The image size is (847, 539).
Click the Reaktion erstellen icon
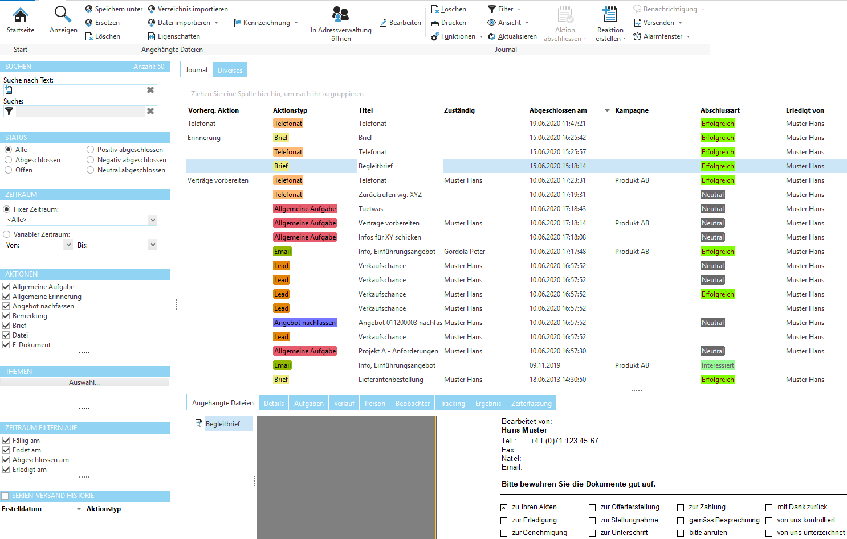pyautogui.click(x=610, y=15)
